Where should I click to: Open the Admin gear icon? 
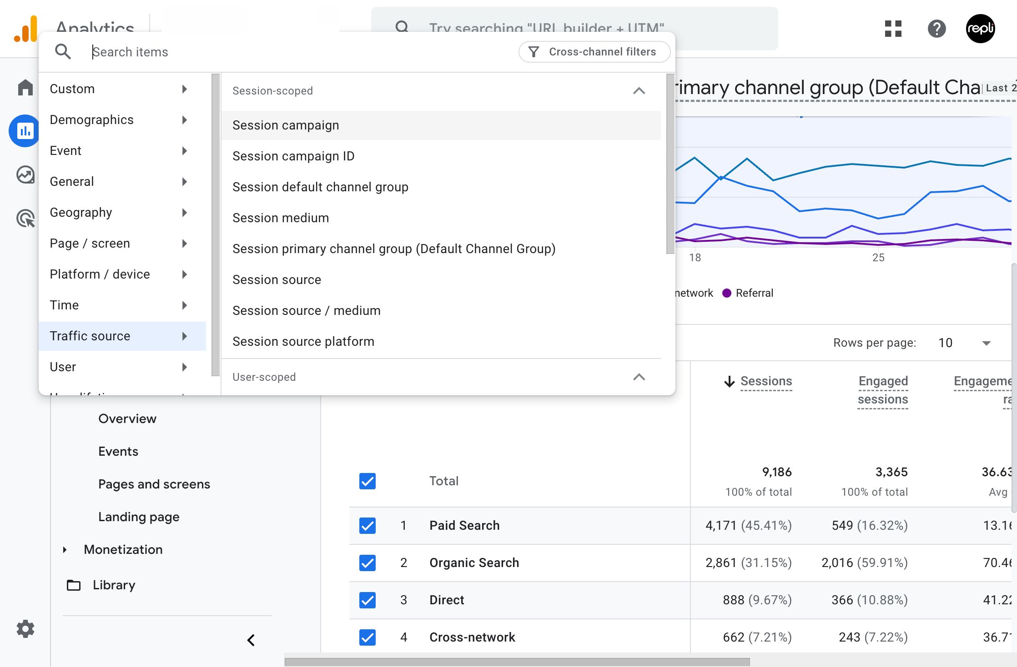coord(25,629)
